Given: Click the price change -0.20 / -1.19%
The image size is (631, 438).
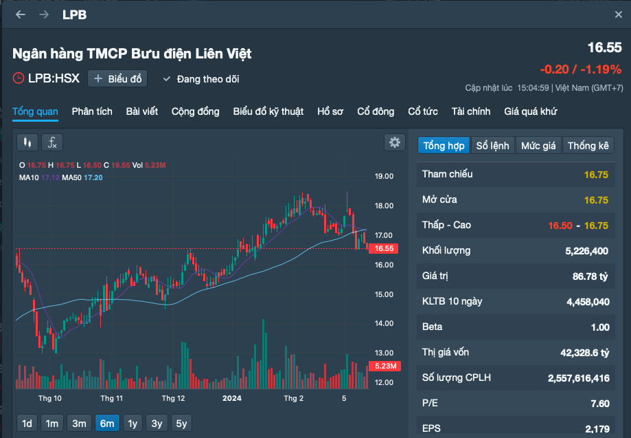Looking at the screenshot, I should 581,69.
